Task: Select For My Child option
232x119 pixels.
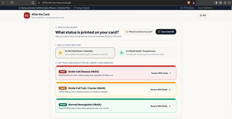Action: (x=85, y=53)
